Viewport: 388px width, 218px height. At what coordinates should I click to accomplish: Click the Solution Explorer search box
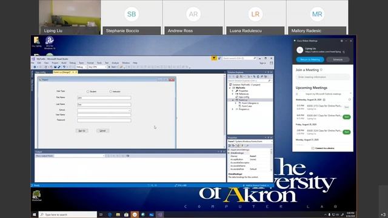249,81
